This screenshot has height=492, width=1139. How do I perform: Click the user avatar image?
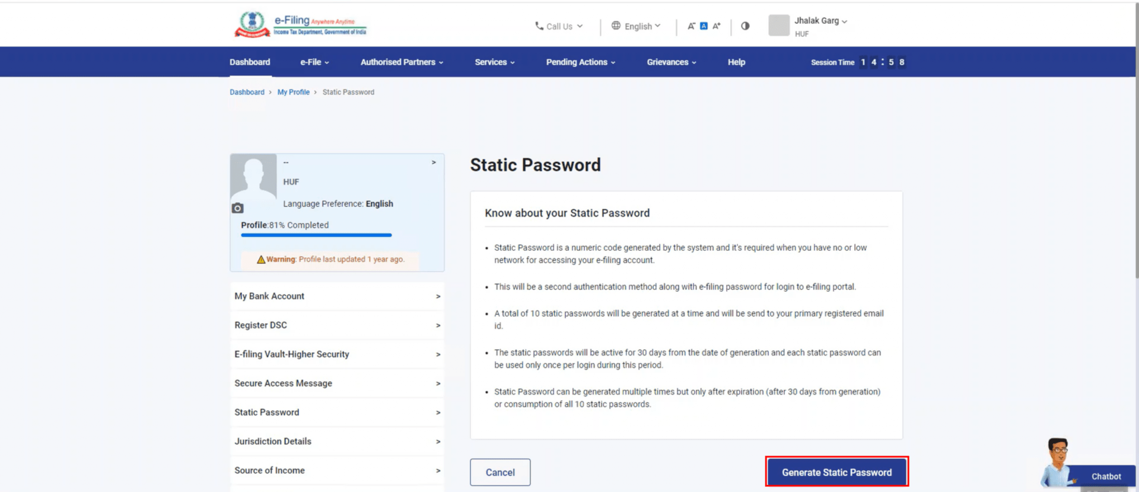778,25
